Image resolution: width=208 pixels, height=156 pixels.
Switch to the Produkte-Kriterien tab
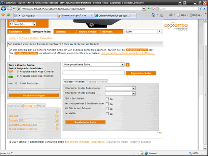tap(97, 82)
